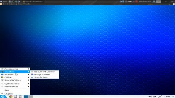Open the Sound & Video menu category

[15, 80]
